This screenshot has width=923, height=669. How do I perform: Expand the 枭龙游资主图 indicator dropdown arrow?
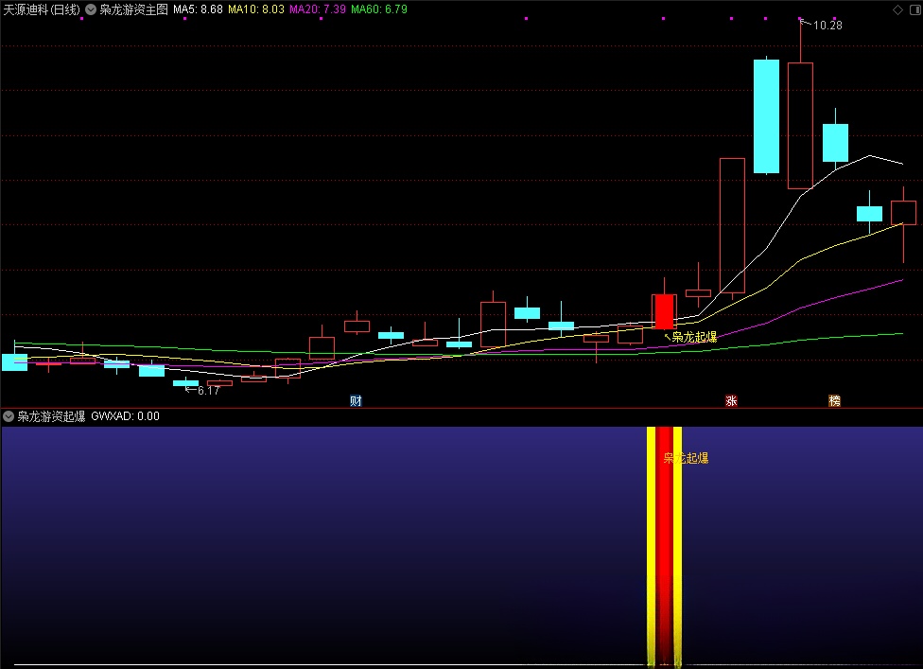(x=90, y=9)
